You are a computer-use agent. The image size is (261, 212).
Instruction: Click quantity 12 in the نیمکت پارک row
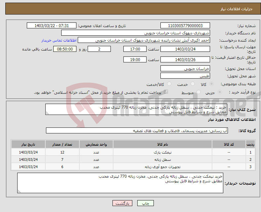click(62, 152)
